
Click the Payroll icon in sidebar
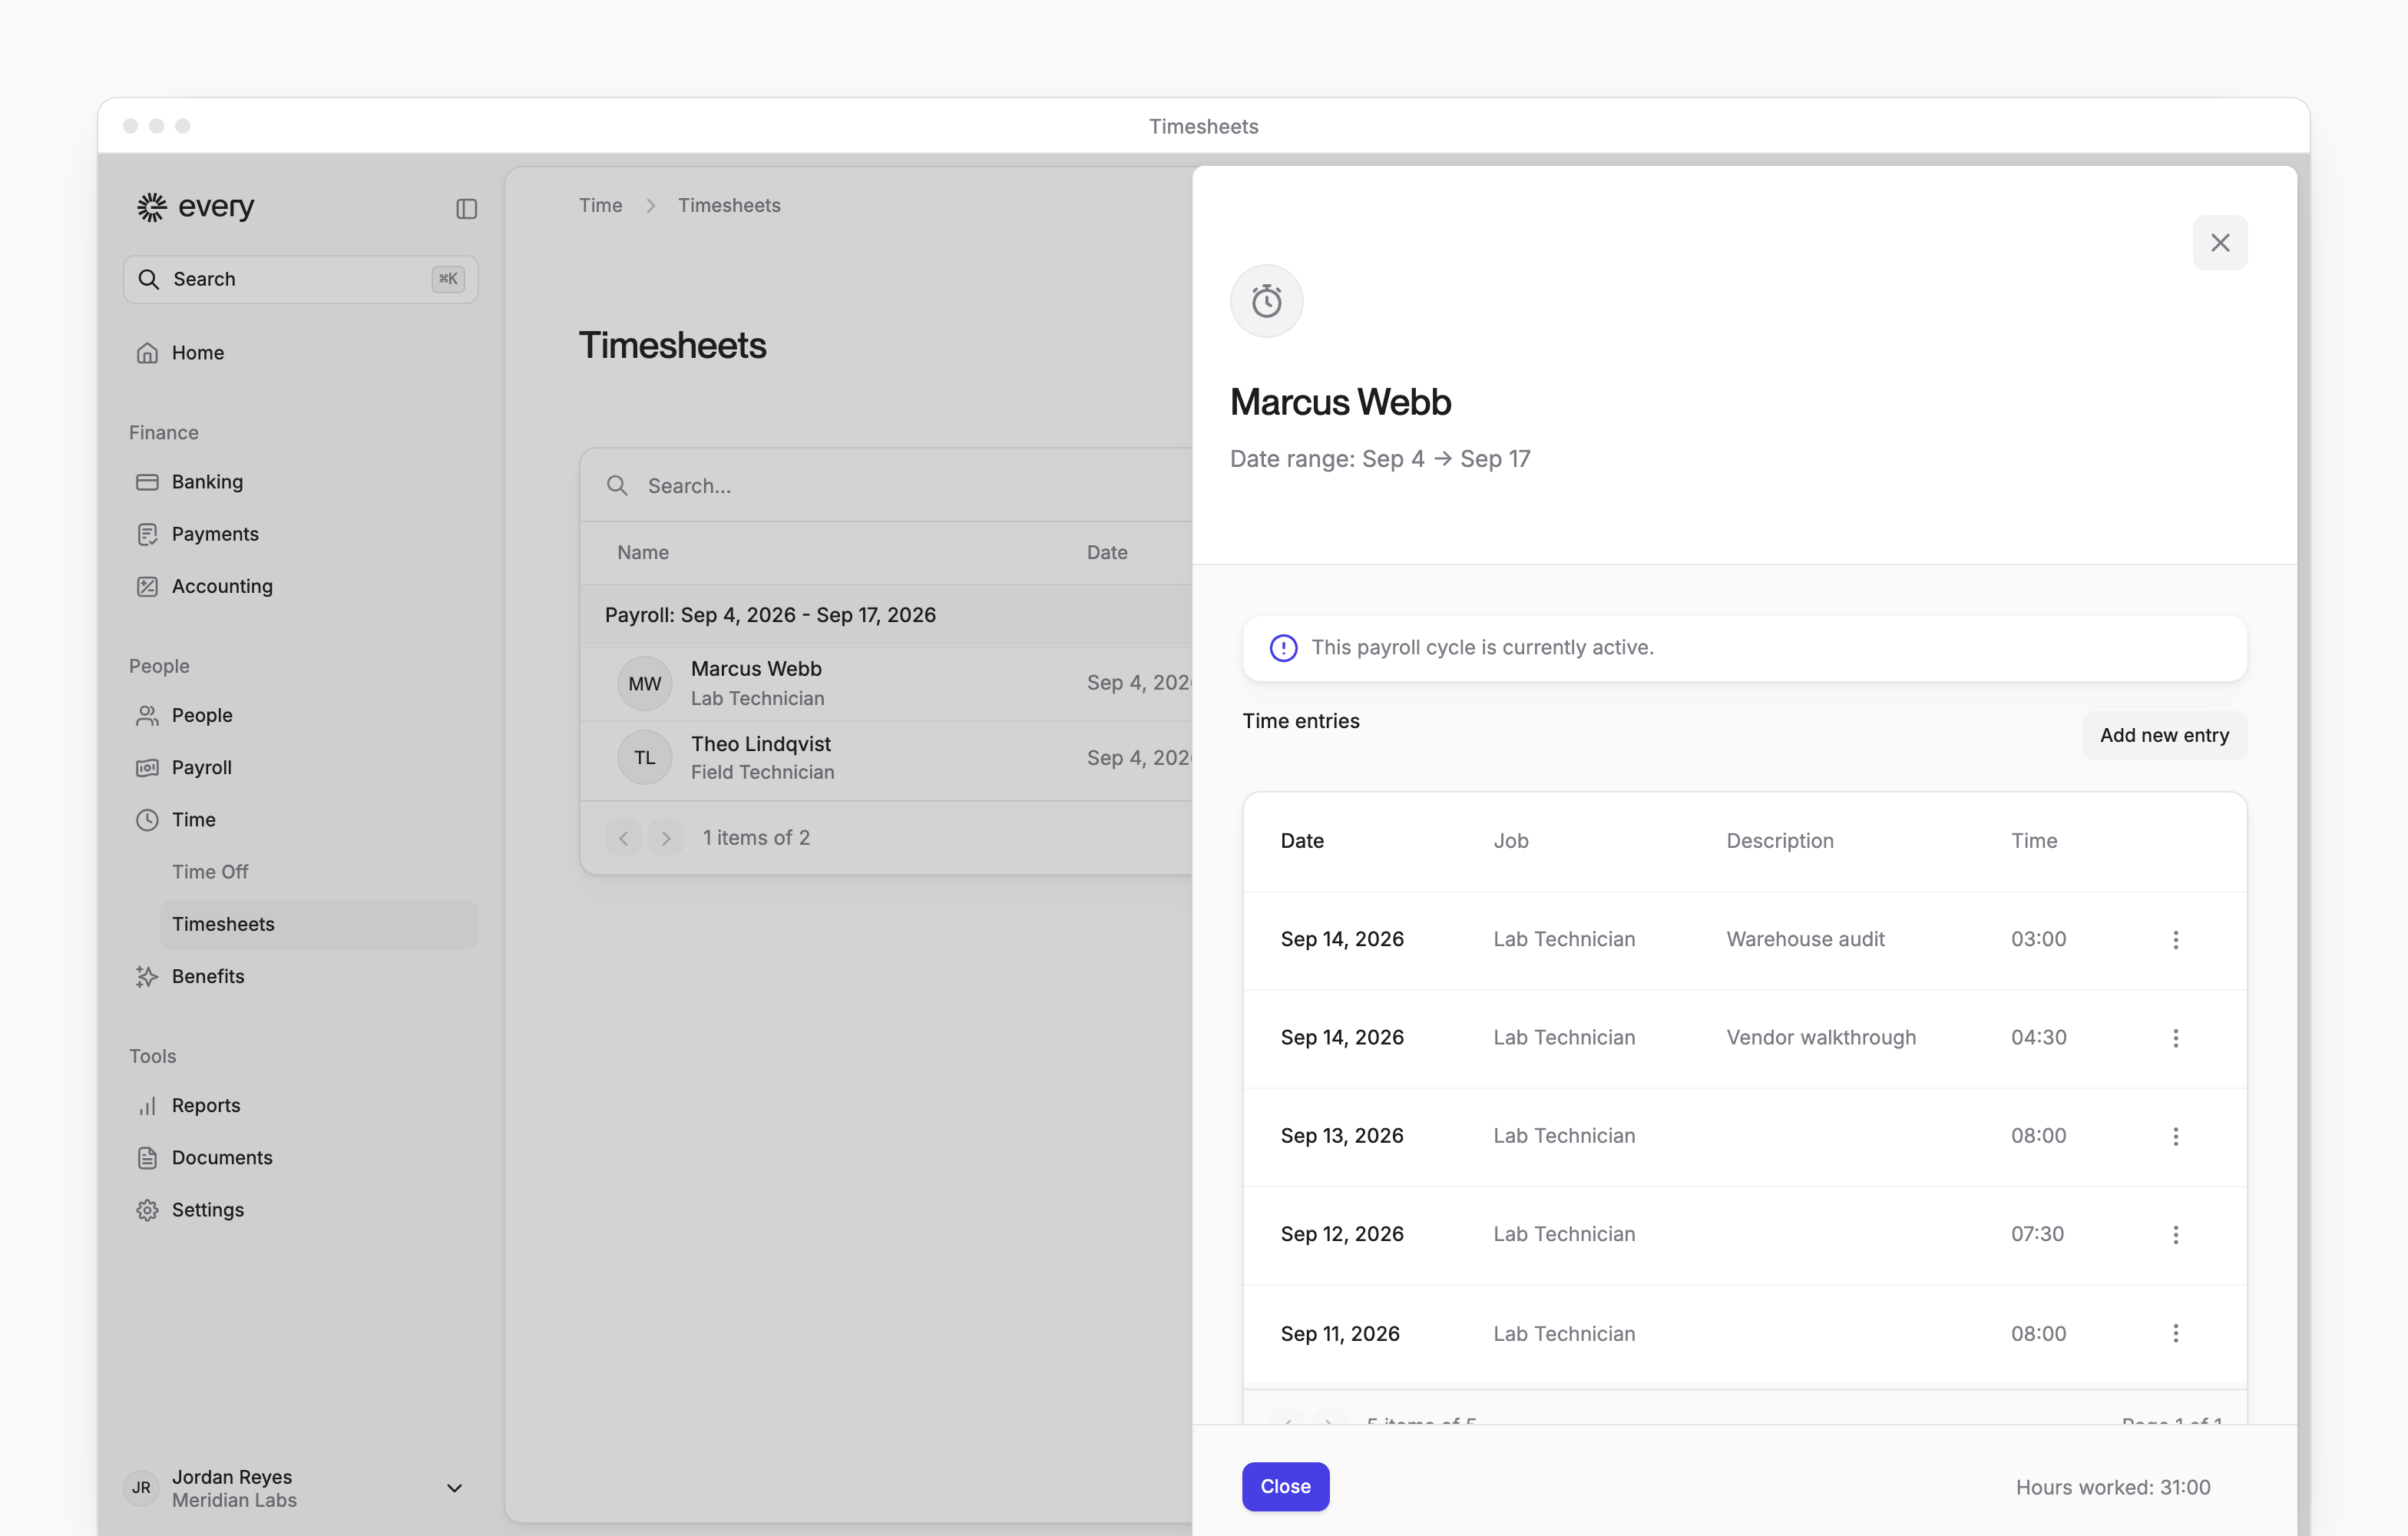[x=147, y=767]
